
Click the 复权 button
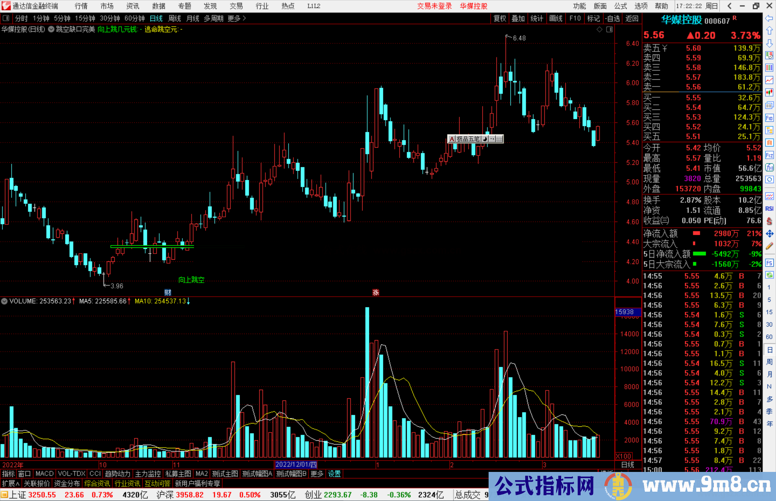pos(500,18)
